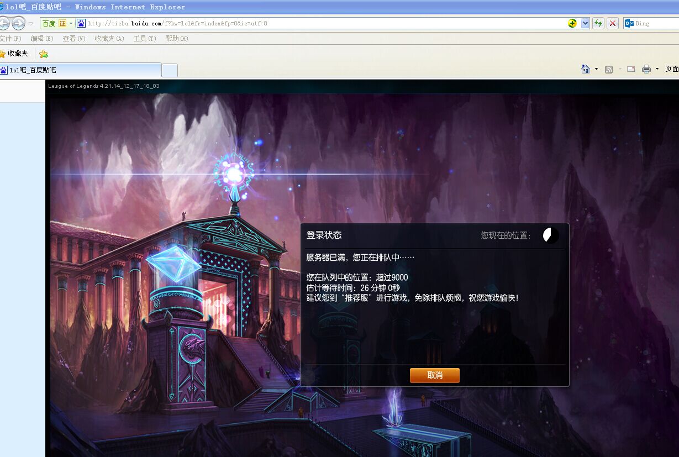
Task: Click the Print printer icon
Action: tap(646, 69)
